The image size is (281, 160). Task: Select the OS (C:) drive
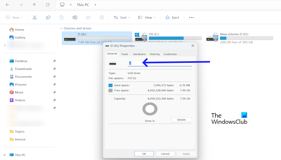(x=168, y=38)
